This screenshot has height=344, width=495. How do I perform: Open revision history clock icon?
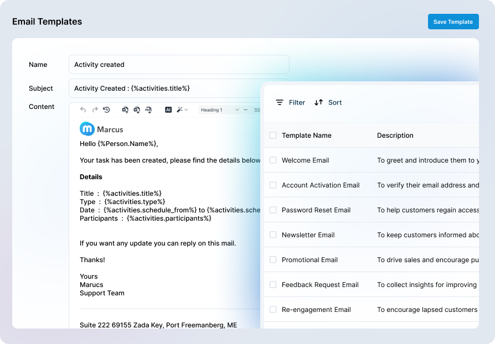[106, 110]
